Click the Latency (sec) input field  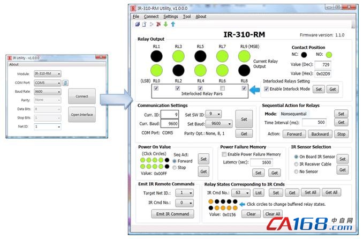261,162
